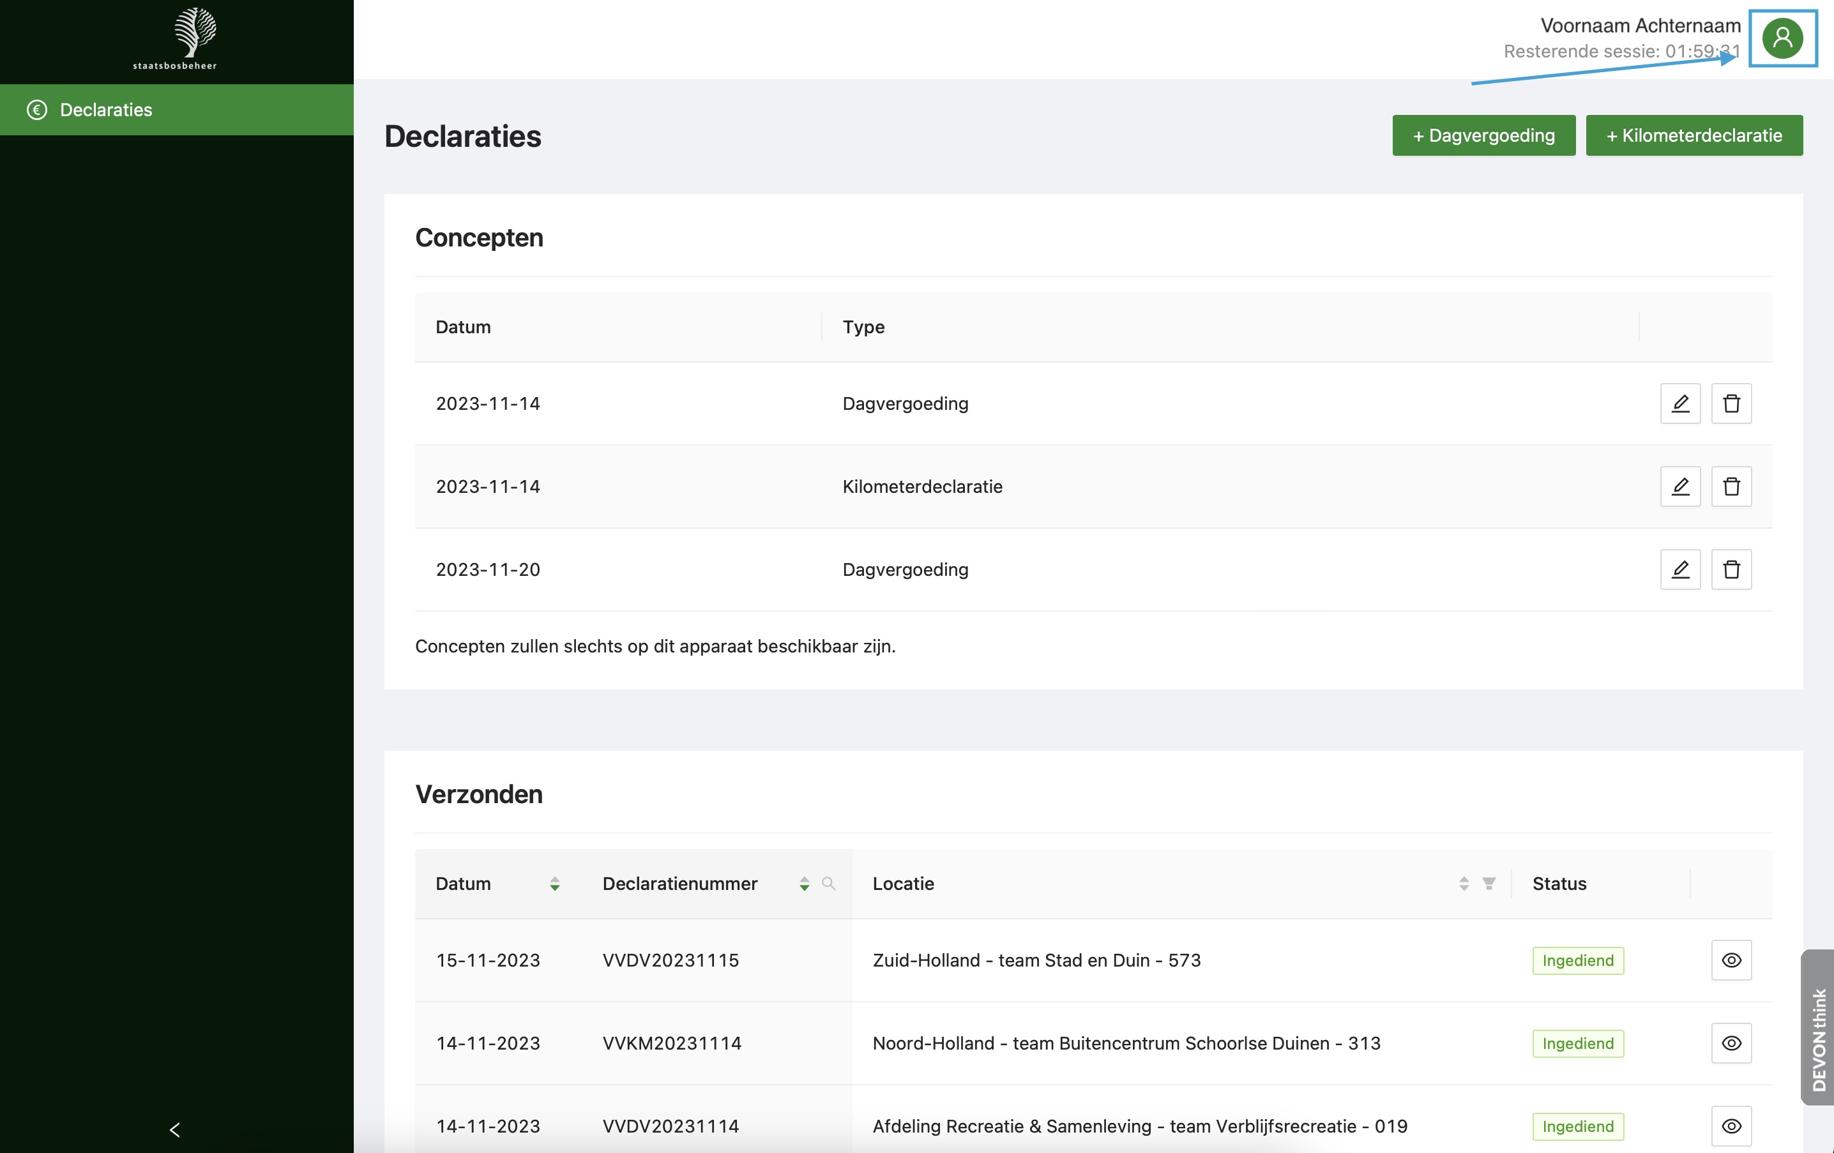Delete the 2023-11-14 Kilometerdeclaratie concept

(1731, 486)
